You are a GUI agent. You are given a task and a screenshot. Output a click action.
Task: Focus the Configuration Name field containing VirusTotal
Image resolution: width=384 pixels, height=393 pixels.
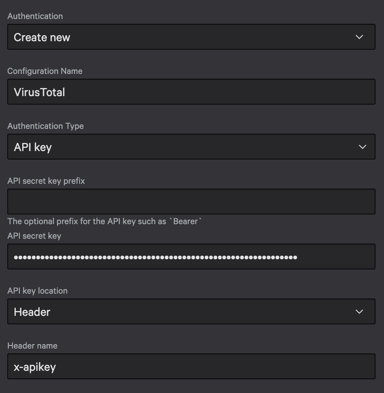tap(191, 92)
